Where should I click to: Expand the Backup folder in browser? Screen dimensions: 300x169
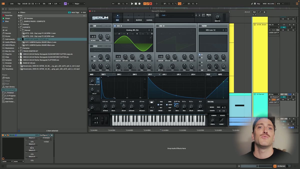(19, 24)
